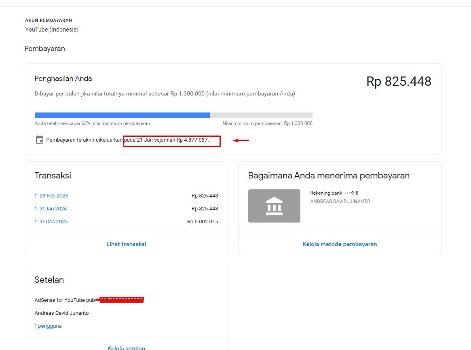Select the YouTube (Indonesia) payment account
The width and height of the screenshot is (471, 350).
click(52, 30)
